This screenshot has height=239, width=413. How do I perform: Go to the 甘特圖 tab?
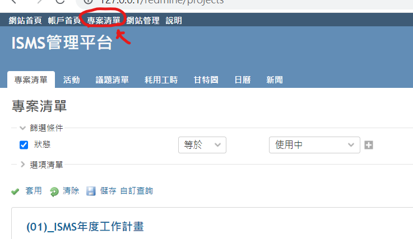click(206, 79)
